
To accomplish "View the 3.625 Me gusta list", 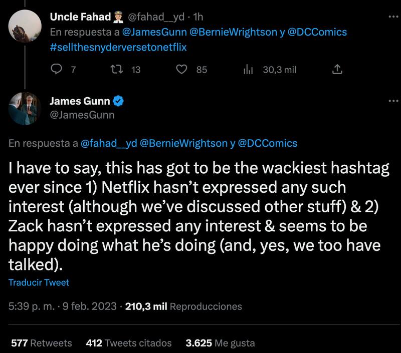I will 220,343.
